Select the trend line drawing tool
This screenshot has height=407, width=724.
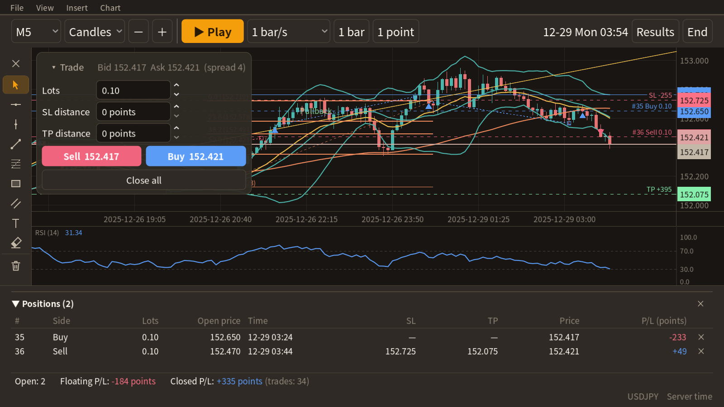tap(16, 144)
